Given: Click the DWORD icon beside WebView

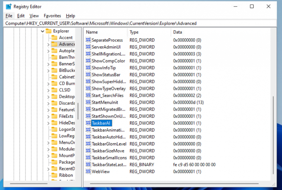Looking at the screenshot, I should pyautogui.click(x=88, y=172).
